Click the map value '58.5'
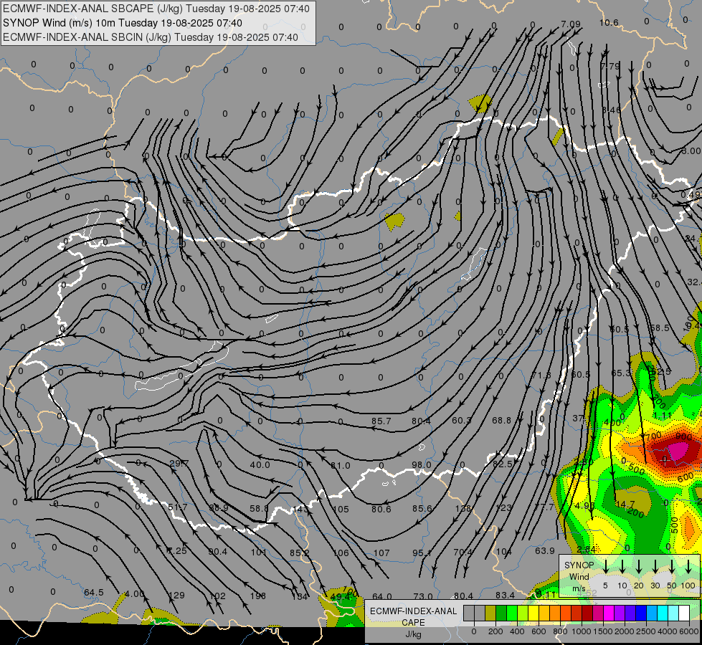This screenshot has height=645, width=702. tap(660, 328)
